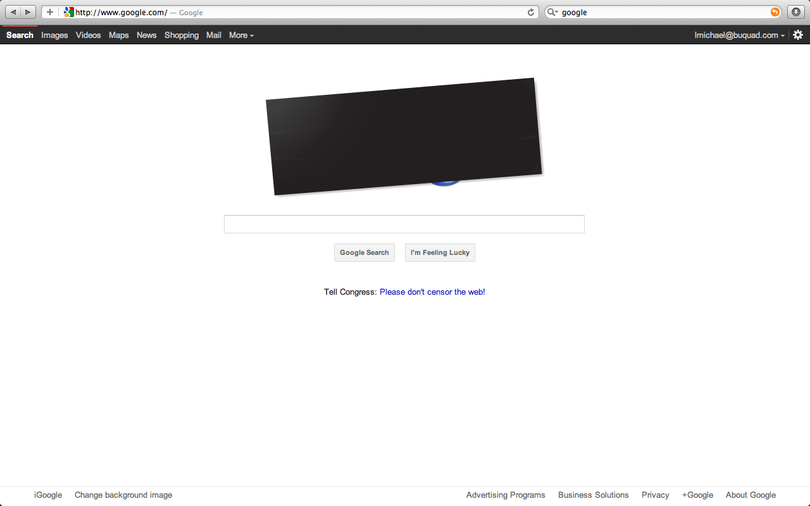This screenshot has height=506, width=810.
Task: Open Videos in the Google bar
Action: (88, 35)
